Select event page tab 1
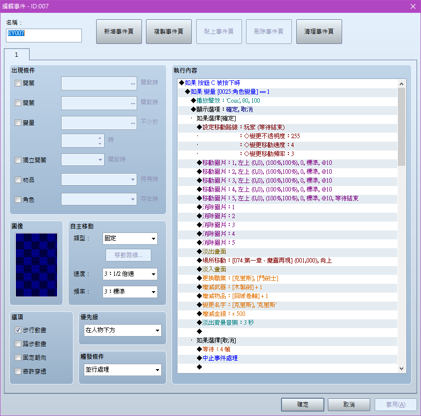 17,55
